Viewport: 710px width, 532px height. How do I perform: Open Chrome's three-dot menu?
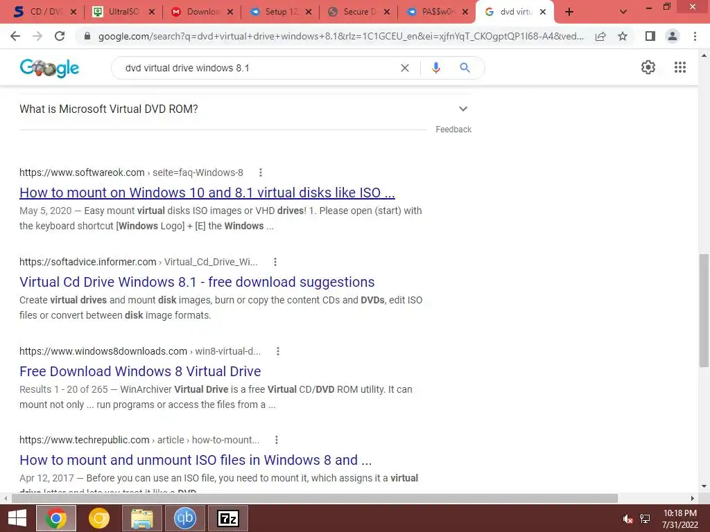click(695, 36)
